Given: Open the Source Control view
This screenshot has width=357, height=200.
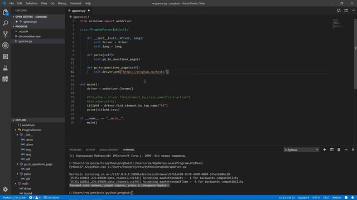Looking at the screenshot, I should coord(5,34).
